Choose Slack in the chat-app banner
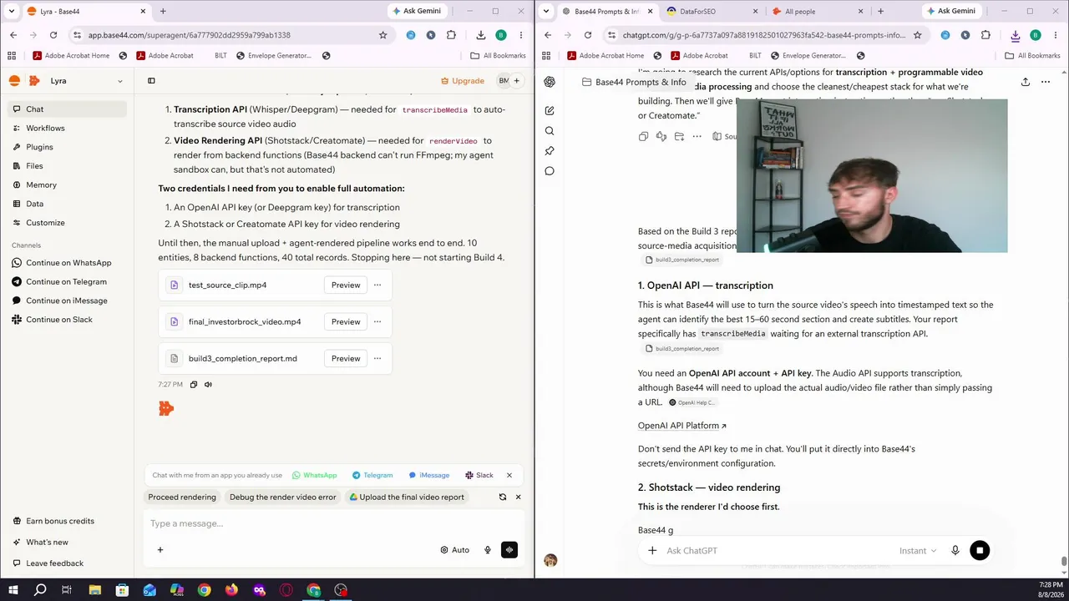Screen dimensions: 1069x601 tap(479, 475)
